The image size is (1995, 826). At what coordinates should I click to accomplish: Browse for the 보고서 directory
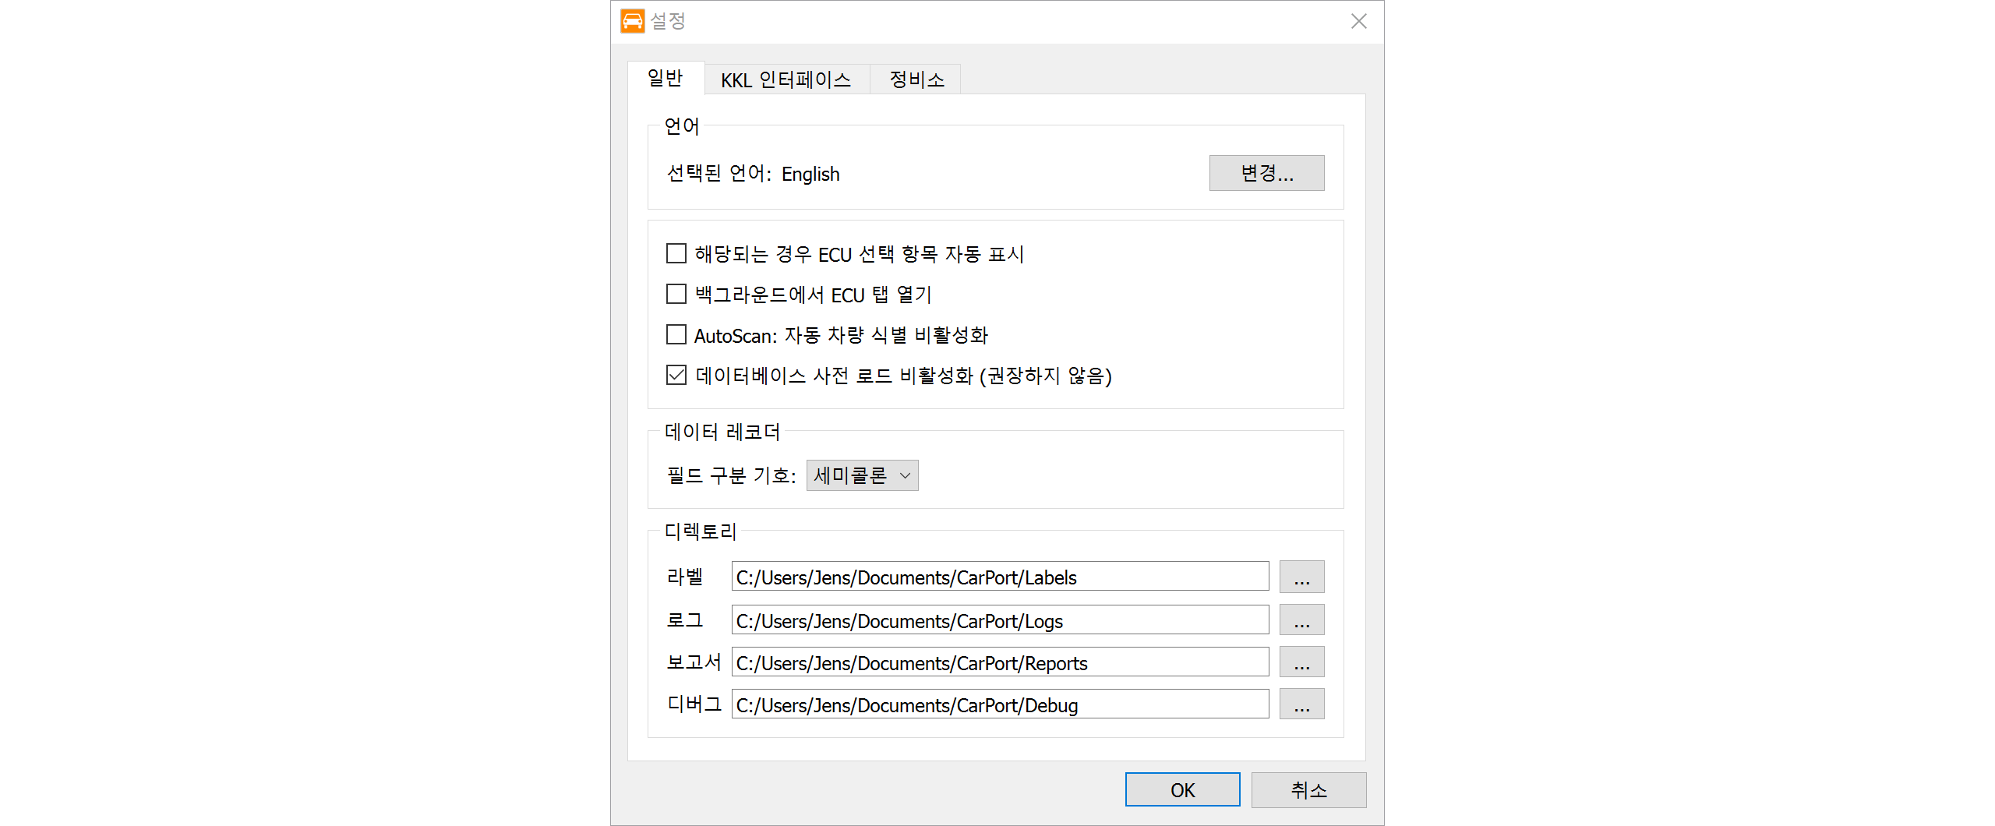pyautogui.click(x=1301, y=662)
